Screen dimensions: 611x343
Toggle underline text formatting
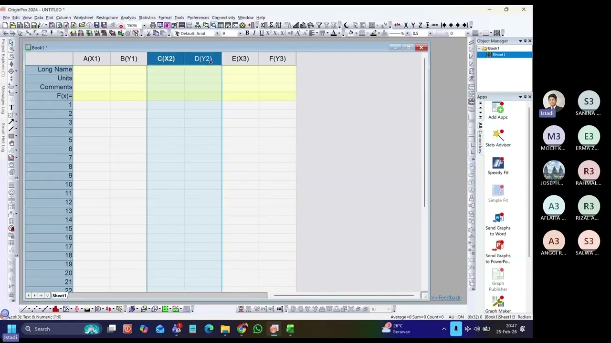pyautogui.click(x=262, y=33)
